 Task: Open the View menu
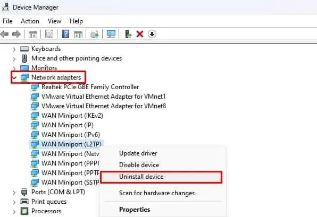tap(54, 21)
